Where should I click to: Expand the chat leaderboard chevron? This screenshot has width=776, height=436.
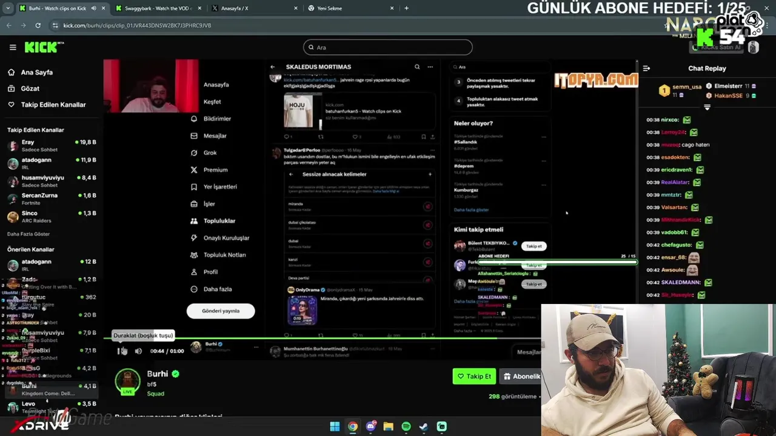[x=707, y=107]
